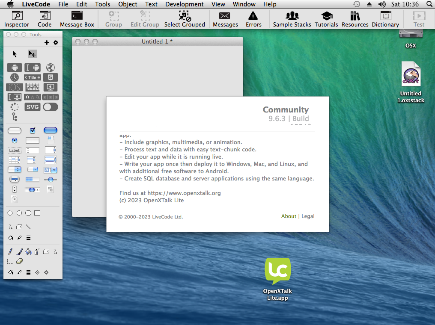Pick the Android button widget
This screenshot has width=435, height=325.
pyautogui.click(x=15, y=67)
